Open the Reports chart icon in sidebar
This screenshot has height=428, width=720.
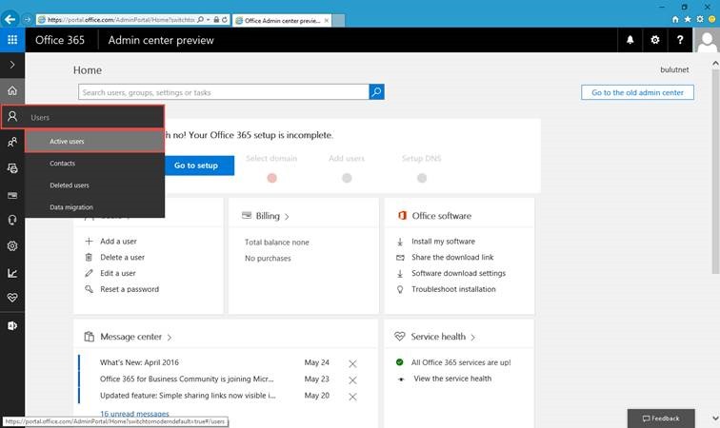coord(12,273)
